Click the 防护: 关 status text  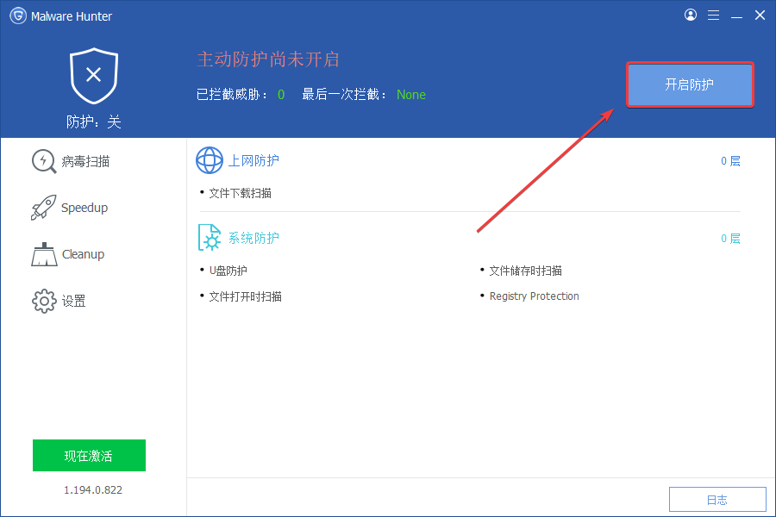[93, 121]
